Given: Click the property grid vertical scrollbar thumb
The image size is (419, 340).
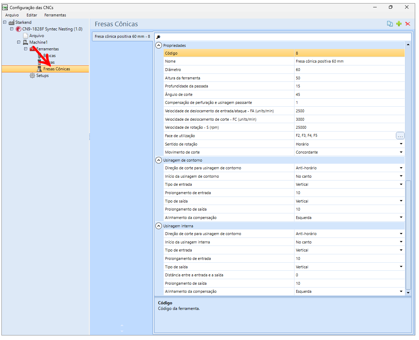Looking at the screenshot, I should 408,235.
